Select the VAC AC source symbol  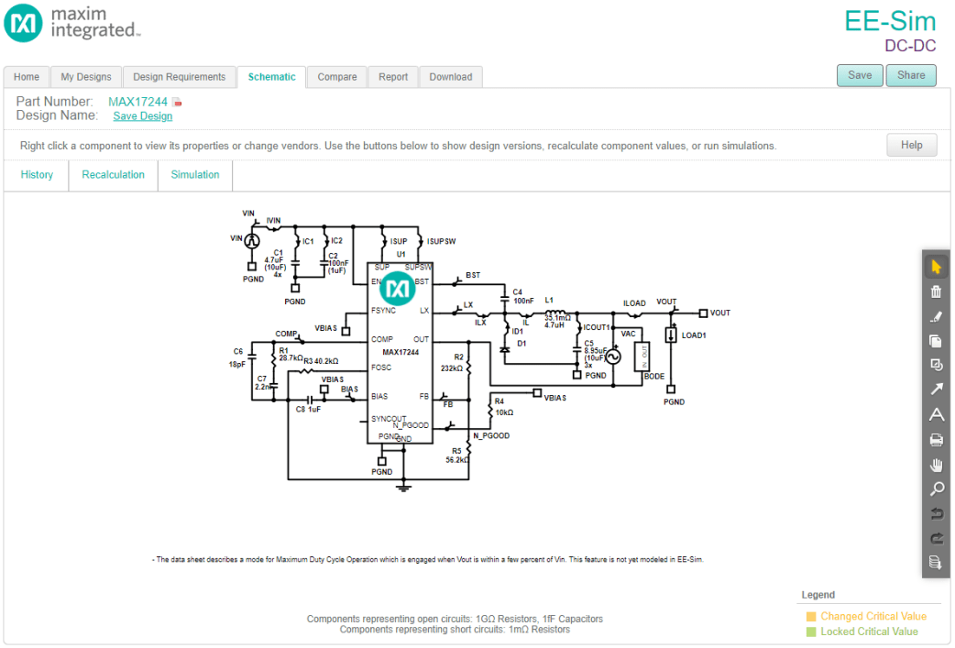[613, 357]
